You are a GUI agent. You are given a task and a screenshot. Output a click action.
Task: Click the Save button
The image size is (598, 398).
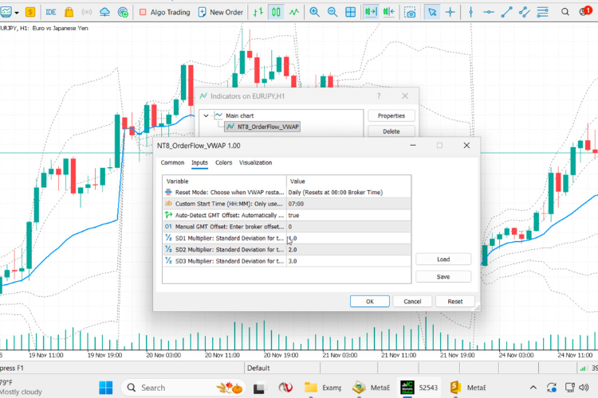[443, 277]
